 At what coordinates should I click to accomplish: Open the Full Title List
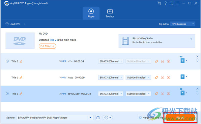click(48, 46)
